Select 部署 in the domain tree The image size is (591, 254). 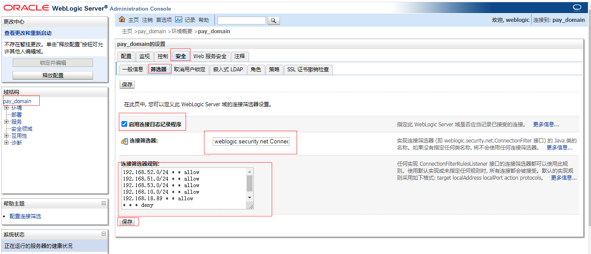tap(17, 115)
